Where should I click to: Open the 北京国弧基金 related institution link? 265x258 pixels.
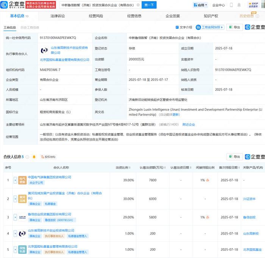point(253,250)
